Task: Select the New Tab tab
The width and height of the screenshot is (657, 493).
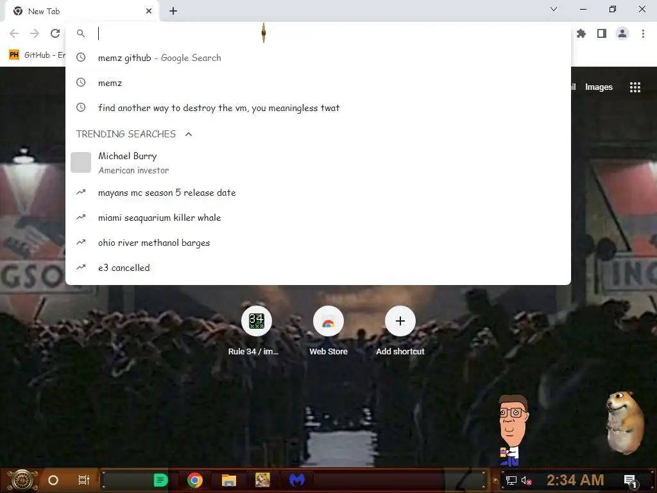Action: click(x=81, y=12)
